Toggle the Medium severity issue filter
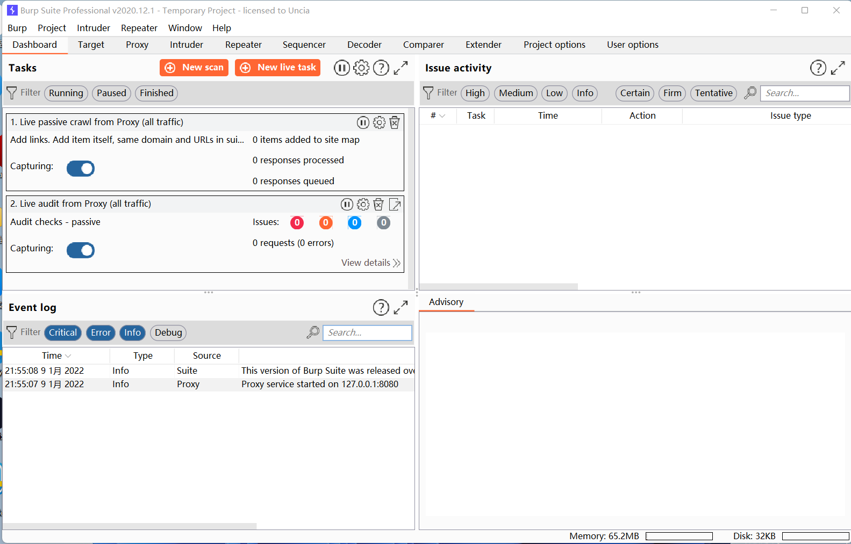The image size is (851, 544). click(516, 93)
